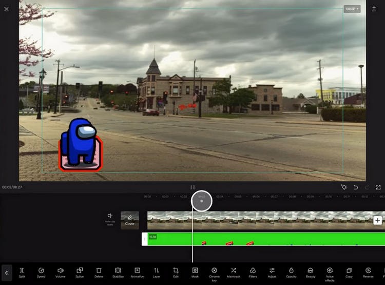Open the Beauty tool
The width and height of the screenshot is (385, 285).
pos(311,273)
